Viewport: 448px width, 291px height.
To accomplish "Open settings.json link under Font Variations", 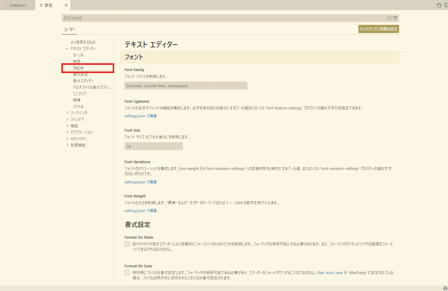I will 141,182.
